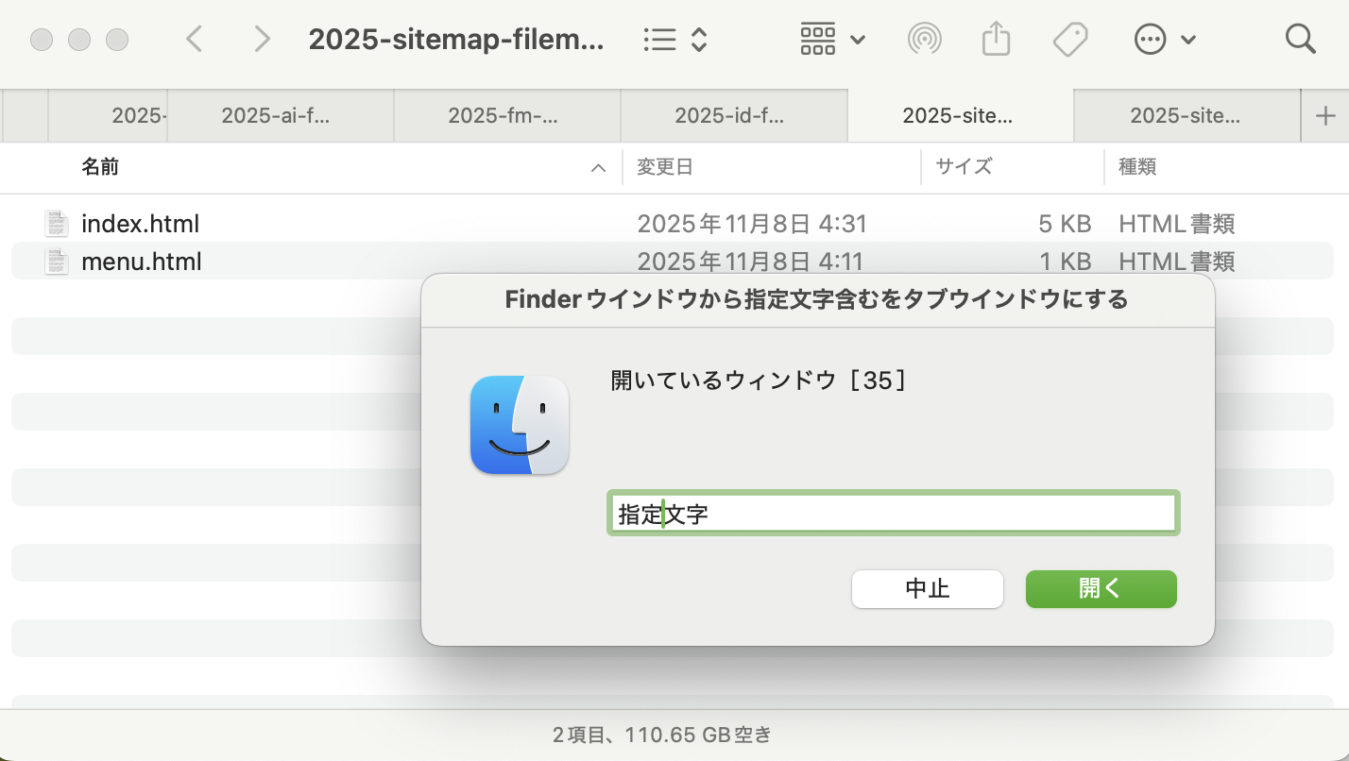Click the index.html file icon
Screen dimensions: 1349x761
pyautogui.click(x=57, y=224)
